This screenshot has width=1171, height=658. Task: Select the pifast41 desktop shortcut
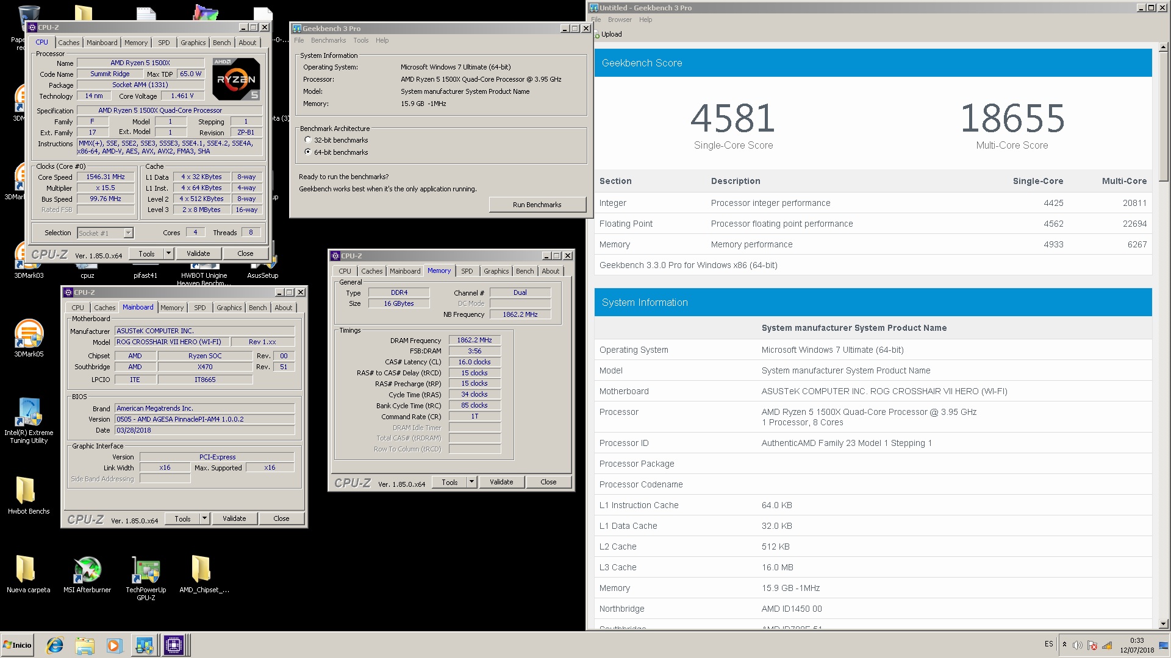pyautogui.click(x=145, y=274)
